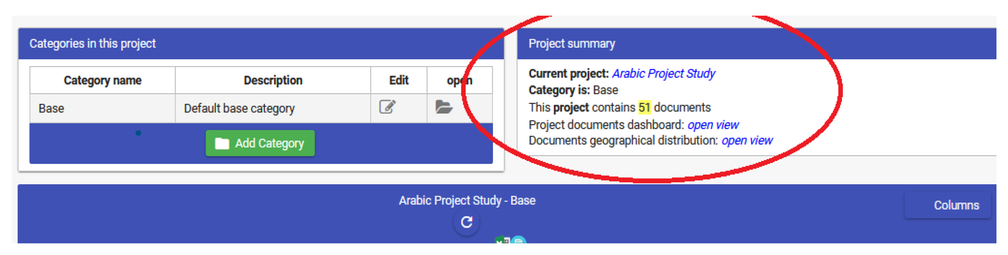Click the green Excel export icon

point(502,241)
